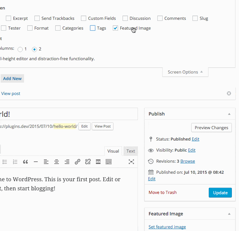Align text to the left
Image resolution: width=239 pixels, height=231 pixels.
(46, 162)
